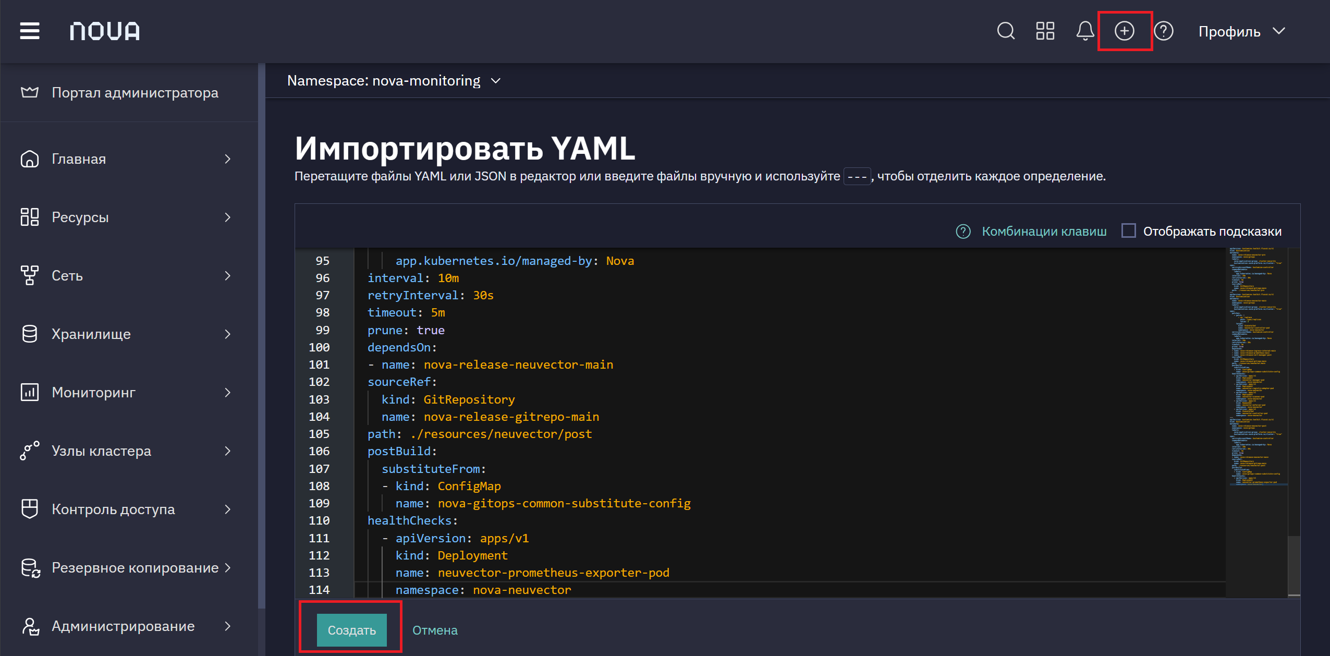This screenshot has width=1330, height=656.
Task: Open the Профиль dropdown
Action: tap(1242, 31)
